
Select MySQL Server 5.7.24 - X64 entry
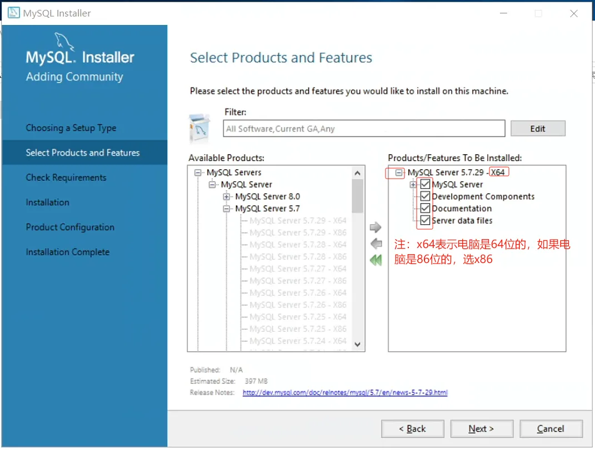pos(298,341)
